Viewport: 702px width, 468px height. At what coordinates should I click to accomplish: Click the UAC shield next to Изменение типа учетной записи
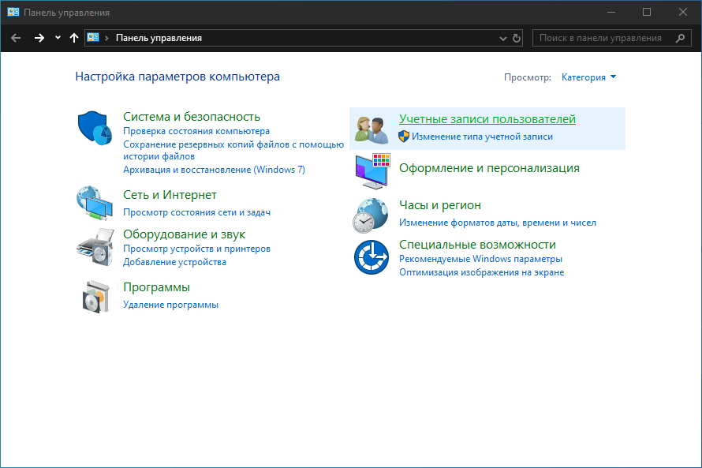pos(404,137)
